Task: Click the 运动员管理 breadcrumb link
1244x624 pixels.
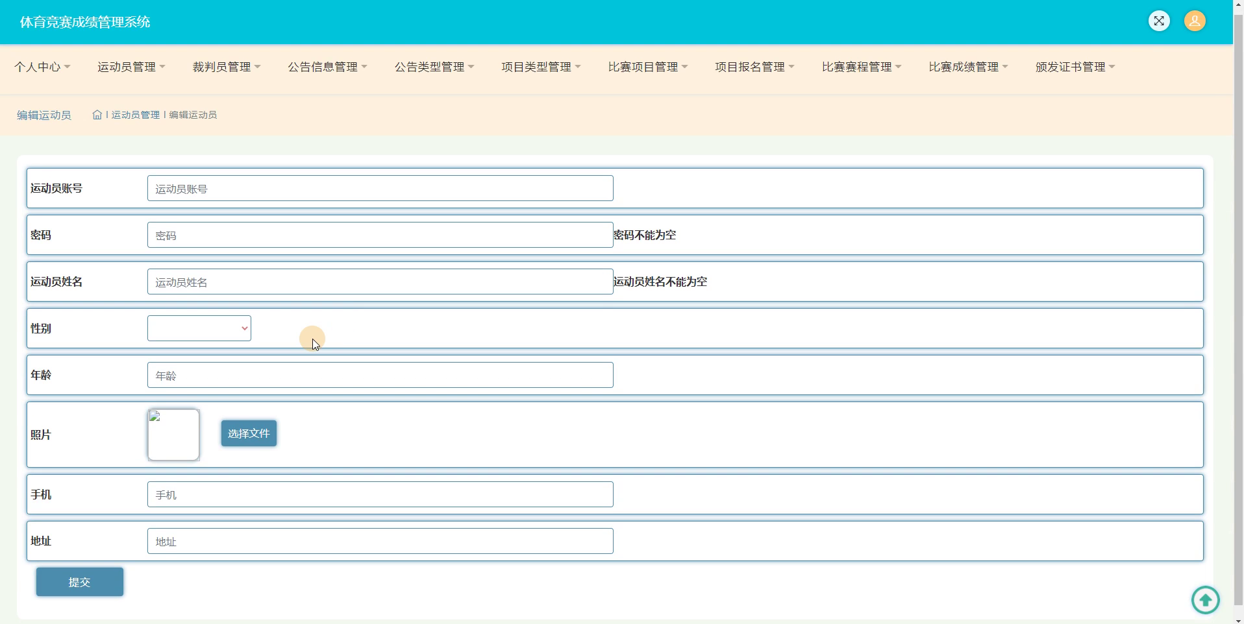Action: [135, 115]
